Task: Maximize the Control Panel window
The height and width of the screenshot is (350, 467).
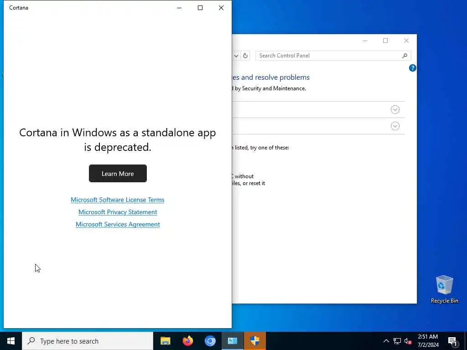Action: tap(385, 41)
